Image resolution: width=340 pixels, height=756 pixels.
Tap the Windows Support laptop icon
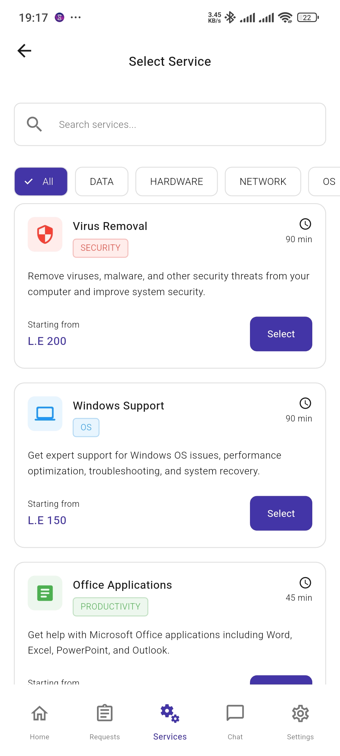(45, 414)
